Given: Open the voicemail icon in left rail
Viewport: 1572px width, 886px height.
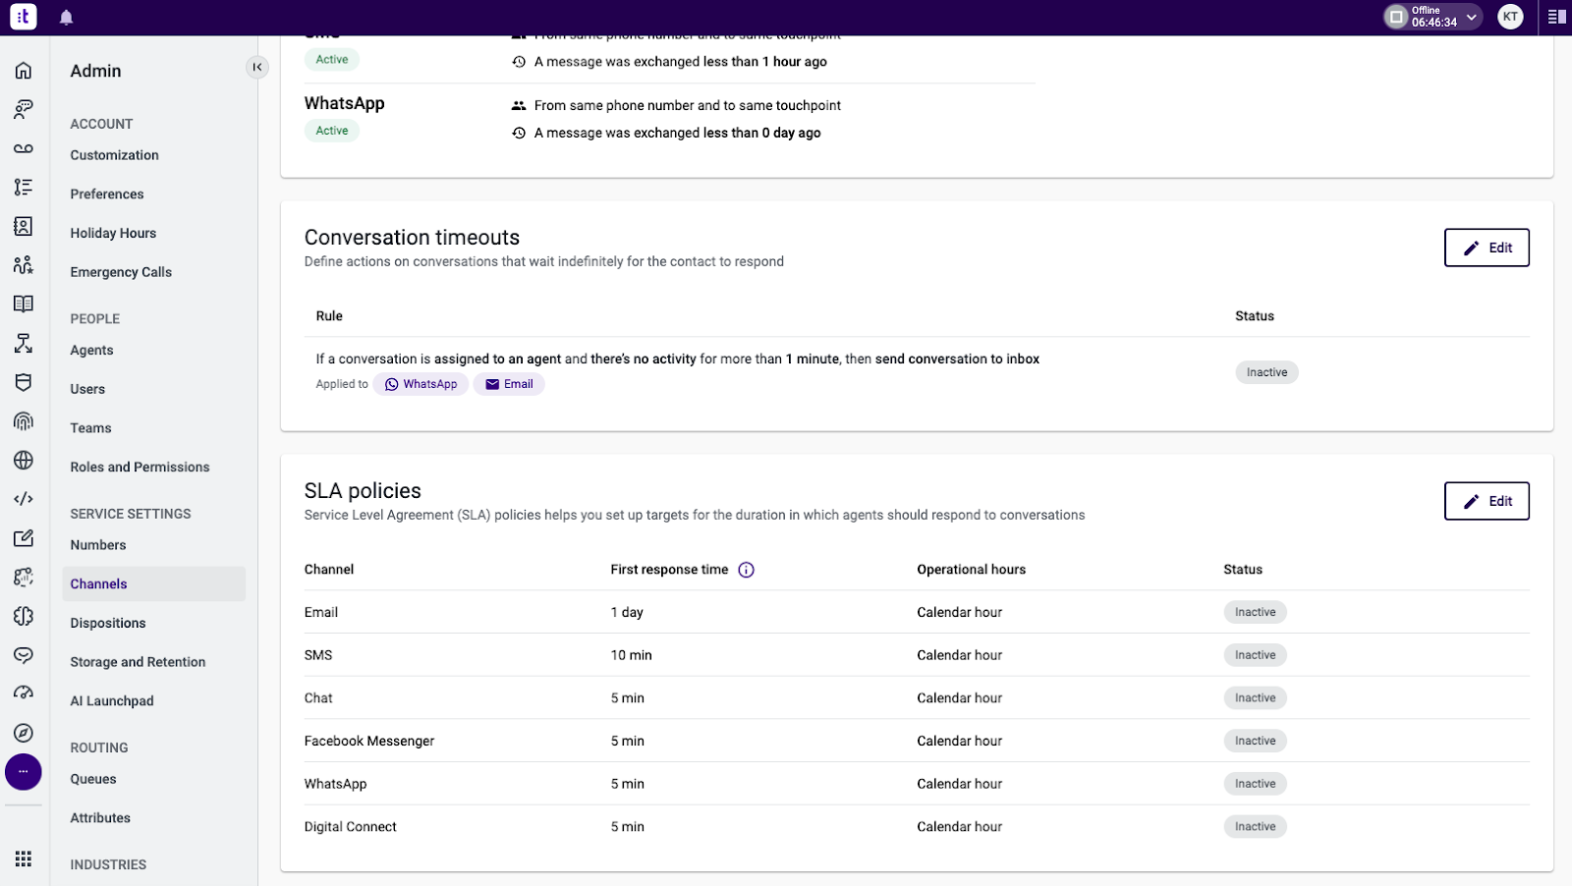Looking at the screenshot, I should 24,148.
